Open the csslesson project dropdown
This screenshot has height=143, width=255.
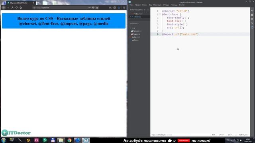pos(135,24)
